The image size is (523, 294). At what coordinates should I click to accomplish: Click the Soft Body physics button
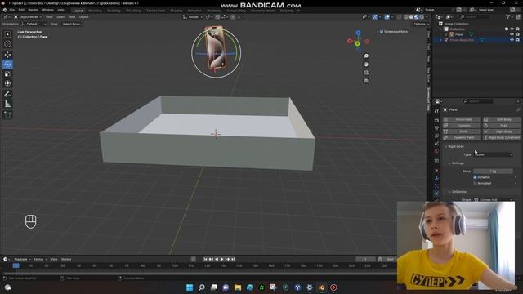pyautogui.click(x=502, y=119)
